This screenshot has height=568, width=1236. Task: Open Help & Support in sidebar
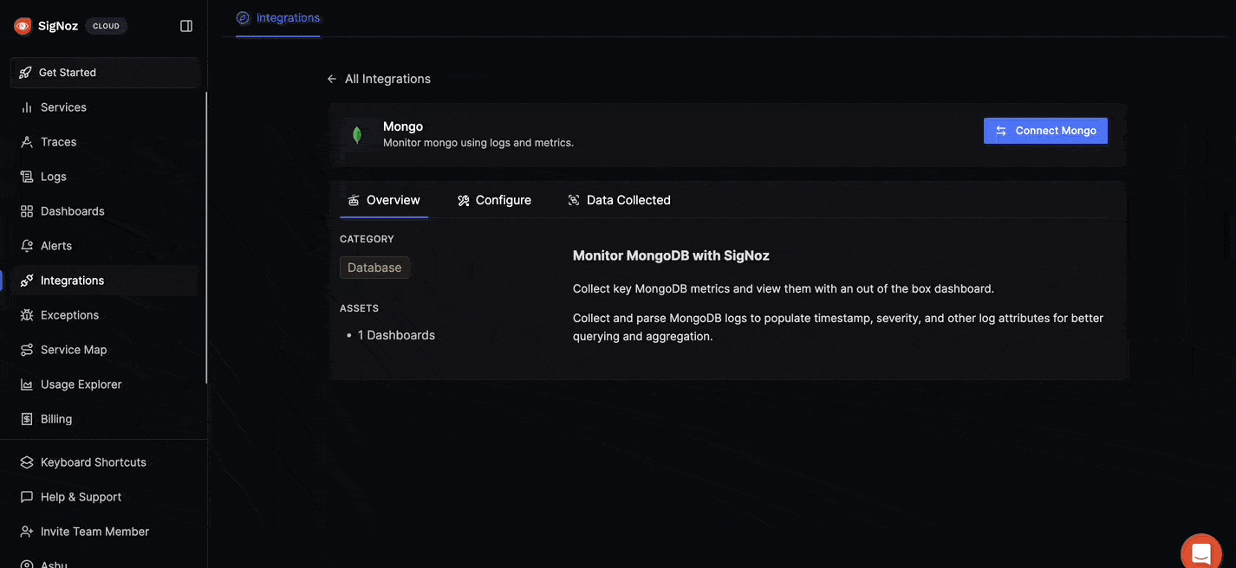(x=105, y=497)
